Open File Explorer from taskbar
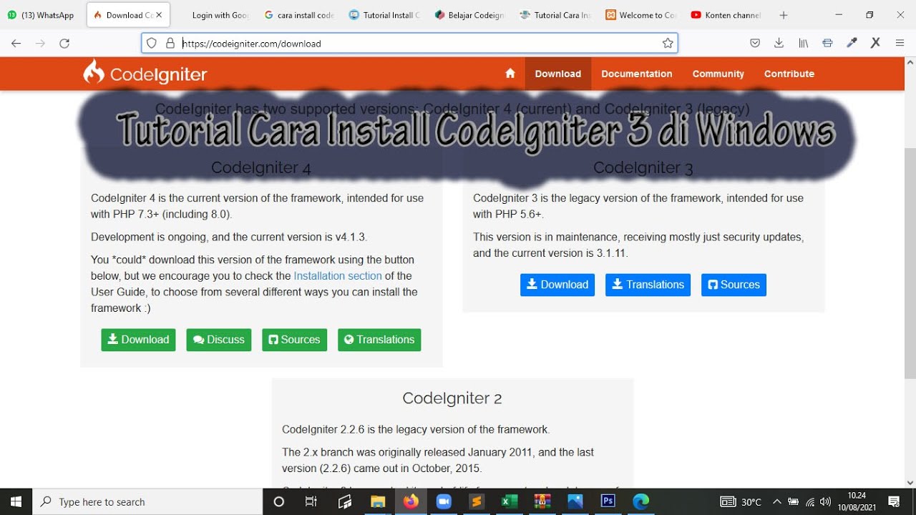Image resolution: width=916 pixels, height=515 pixels. pos(378,501)
